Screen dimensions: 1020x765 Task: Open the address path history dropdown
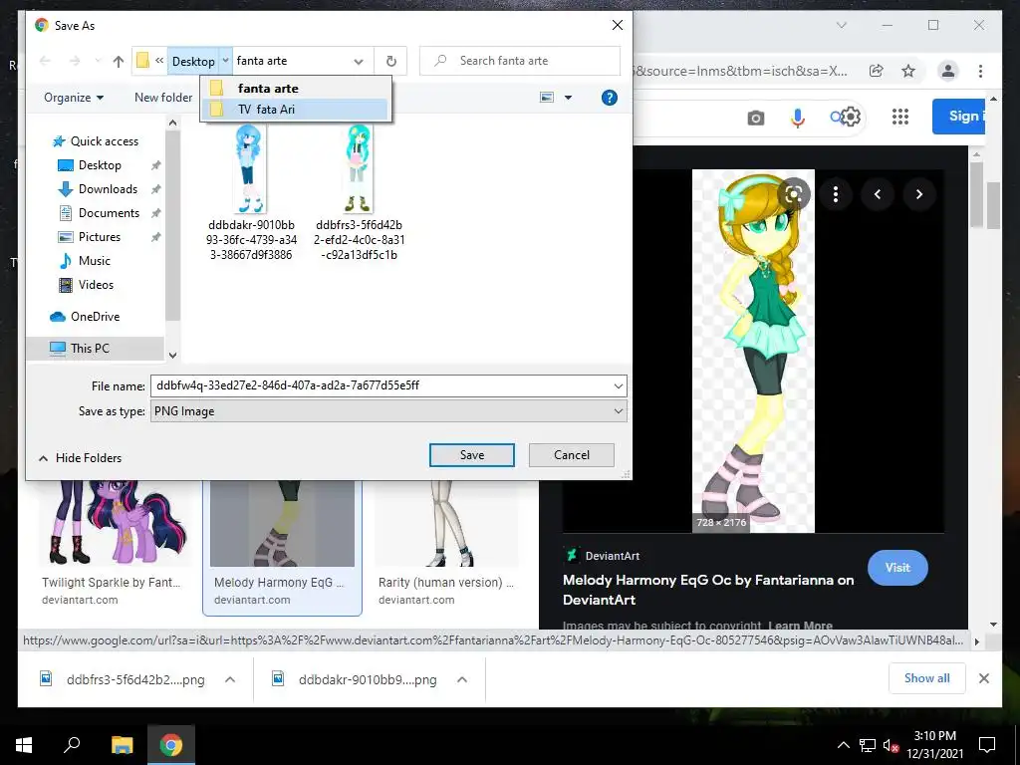click(359, 61)
